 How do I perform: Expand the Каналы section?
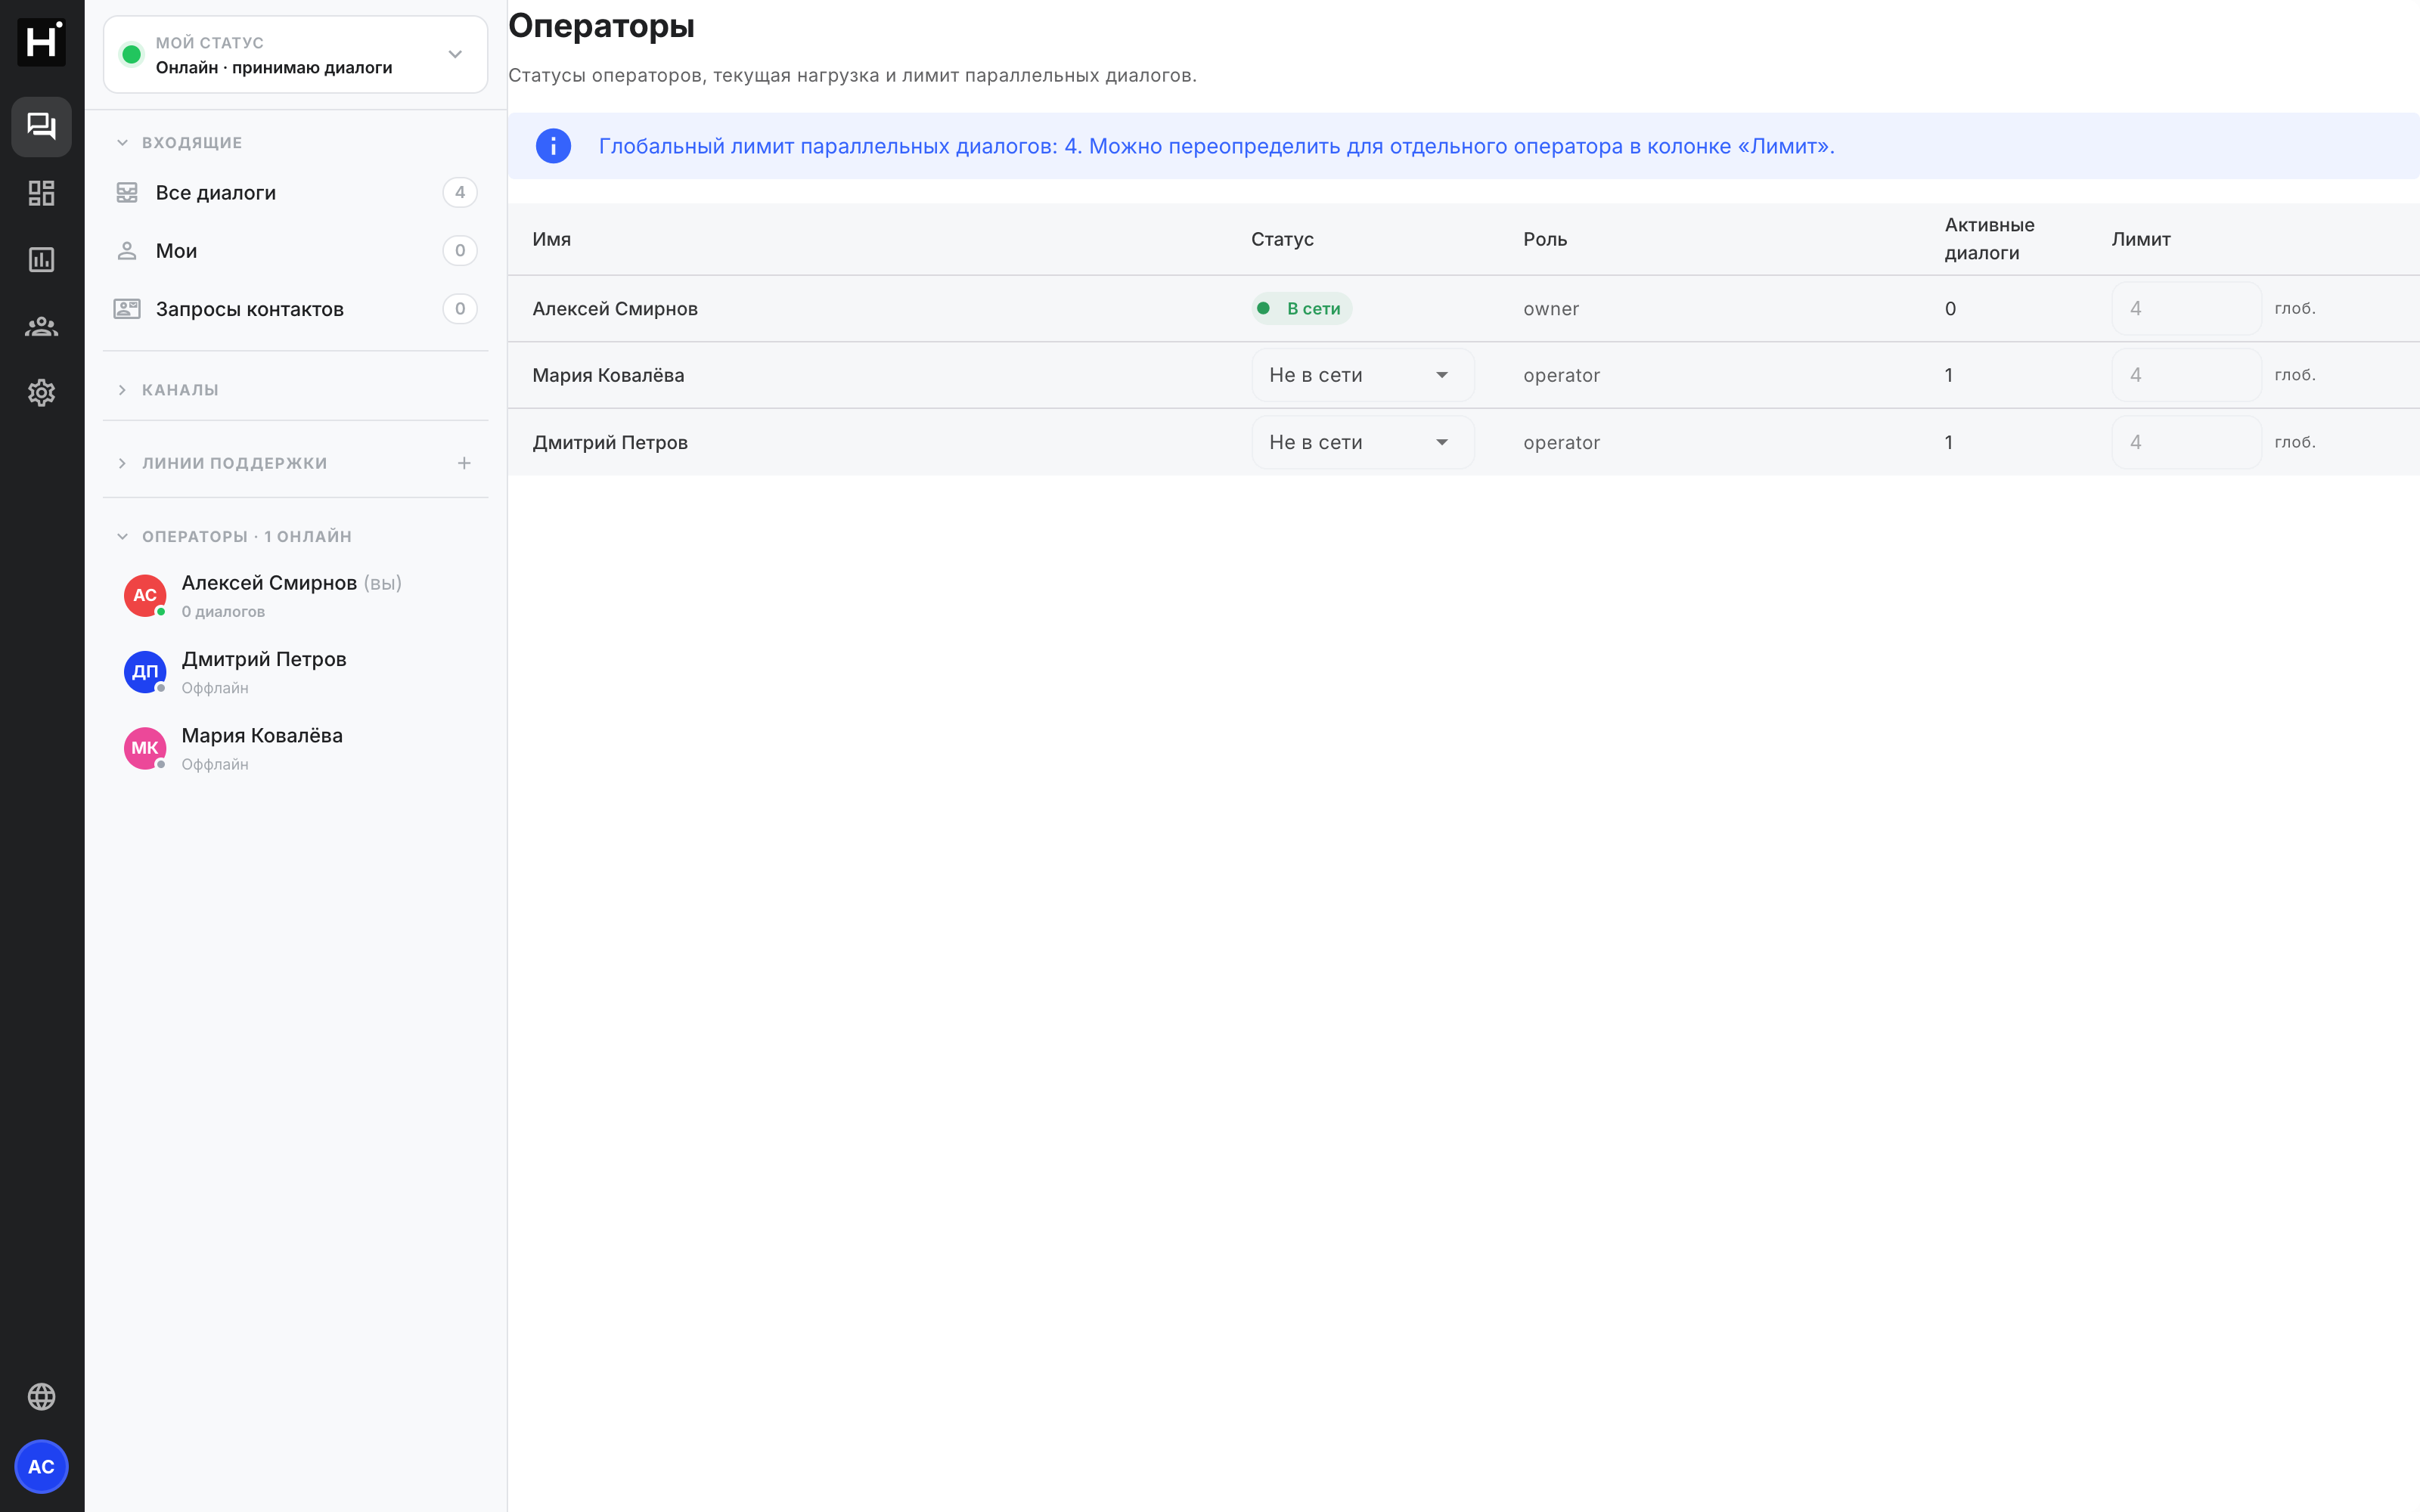coord(168,390)
